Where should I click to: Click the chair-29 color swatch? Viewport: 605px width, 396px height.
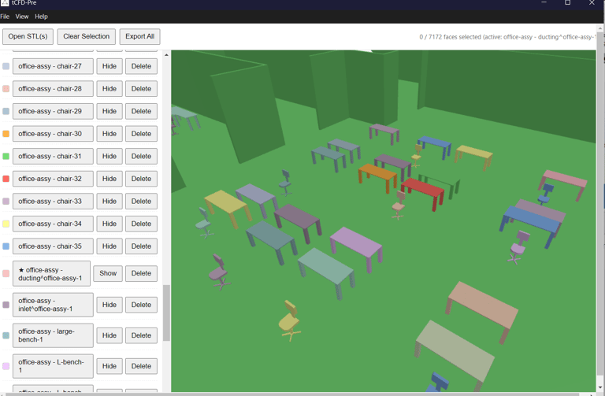pos(6,111)
